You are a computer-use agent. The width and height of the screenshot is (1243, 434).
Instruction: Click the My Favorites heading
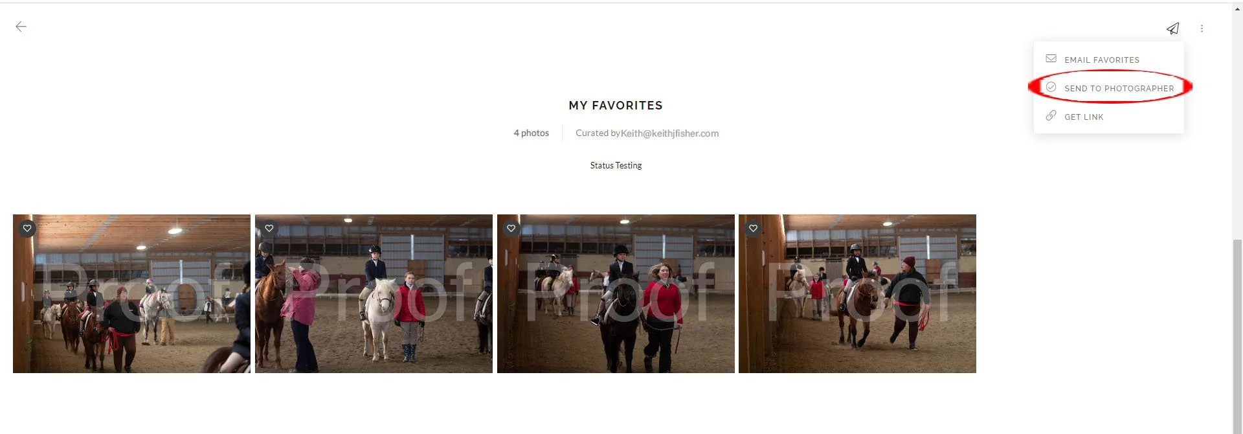tap(616, 106)
